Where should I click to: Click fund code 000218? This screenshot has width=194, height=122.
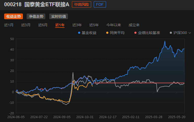click(x=13, y=5)
